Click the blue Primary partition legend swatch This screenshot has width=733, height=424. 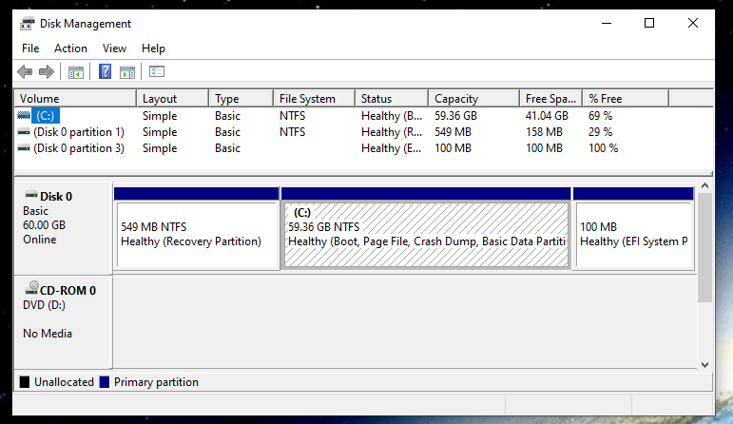point(105,382)
